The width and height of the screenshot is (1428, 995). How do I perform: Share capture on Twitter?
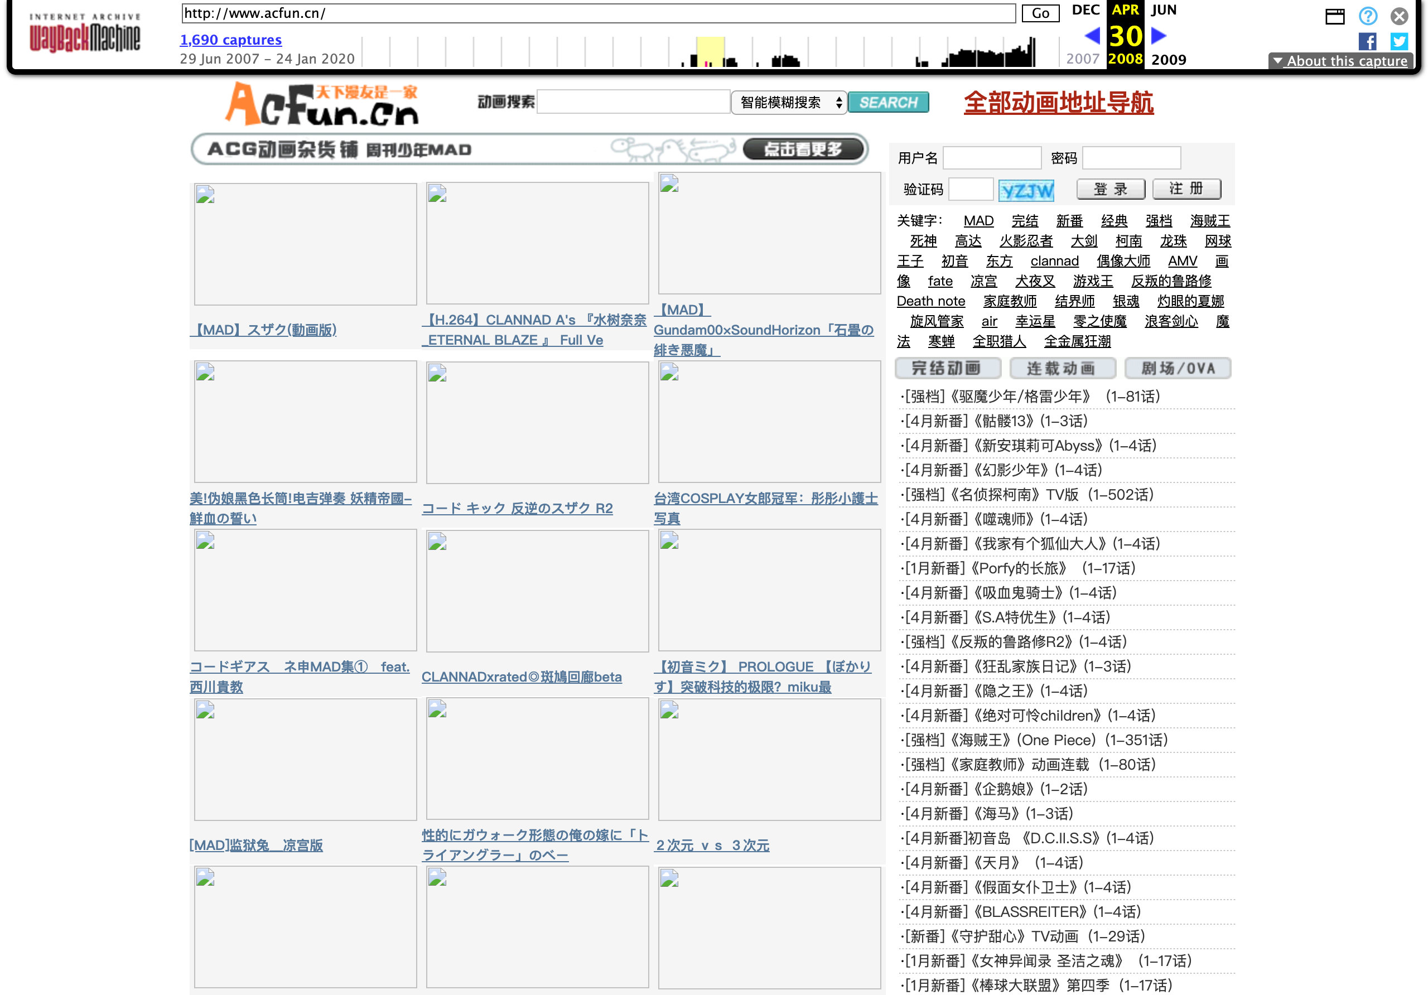pos(1400,42)
